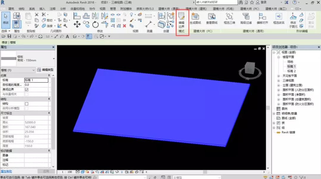Click the Cut clipboard scissors icon
Viewport: 321px width, 179px height.
pyautogui.click(x=36, y=15)
